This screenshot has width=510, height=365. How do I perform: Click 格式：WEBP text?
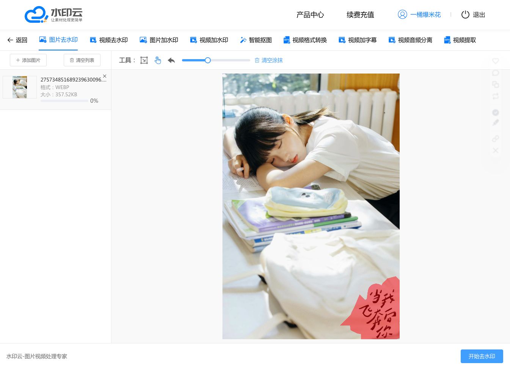point(55,87)
